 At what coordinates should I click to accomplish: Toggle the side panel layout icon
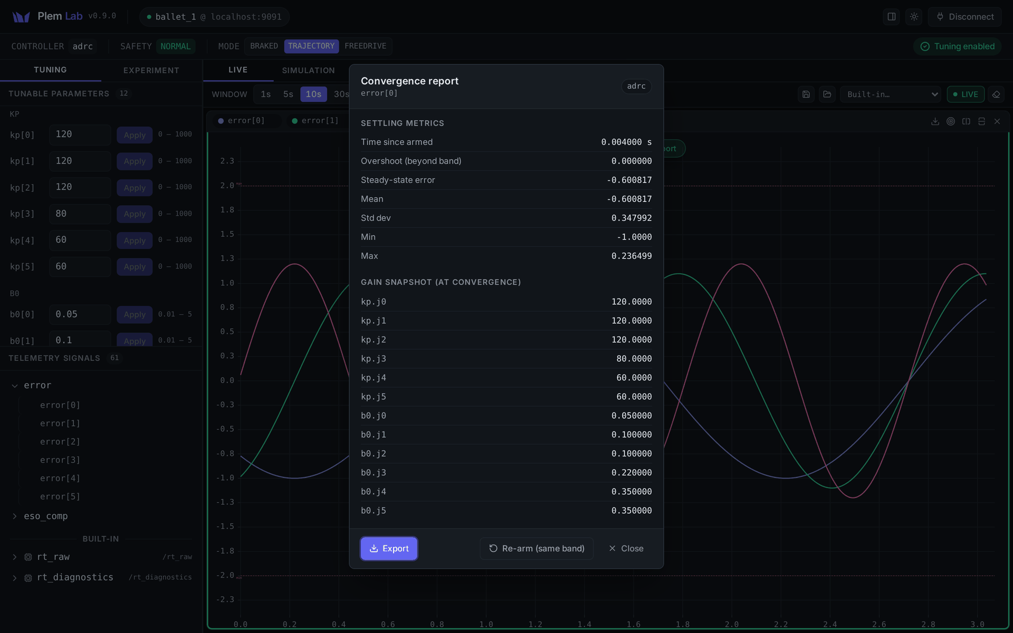pos(892,17)
